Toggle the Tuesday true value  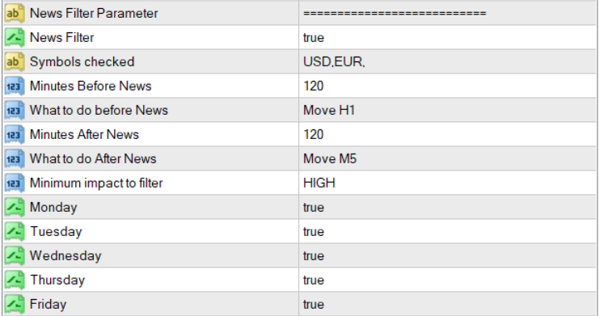447,232
